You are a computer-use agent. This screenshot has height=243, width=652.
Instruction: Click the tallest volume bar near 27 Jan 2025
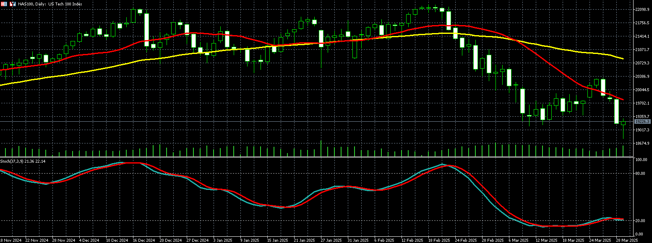pos(321,148)
